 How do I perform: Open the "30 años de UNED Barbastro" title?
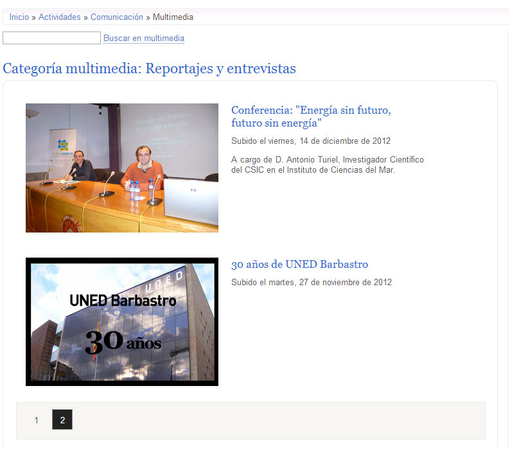tap(299, 264)
